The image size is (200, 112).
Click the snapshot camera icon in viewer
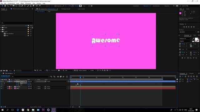pos(59,70)
